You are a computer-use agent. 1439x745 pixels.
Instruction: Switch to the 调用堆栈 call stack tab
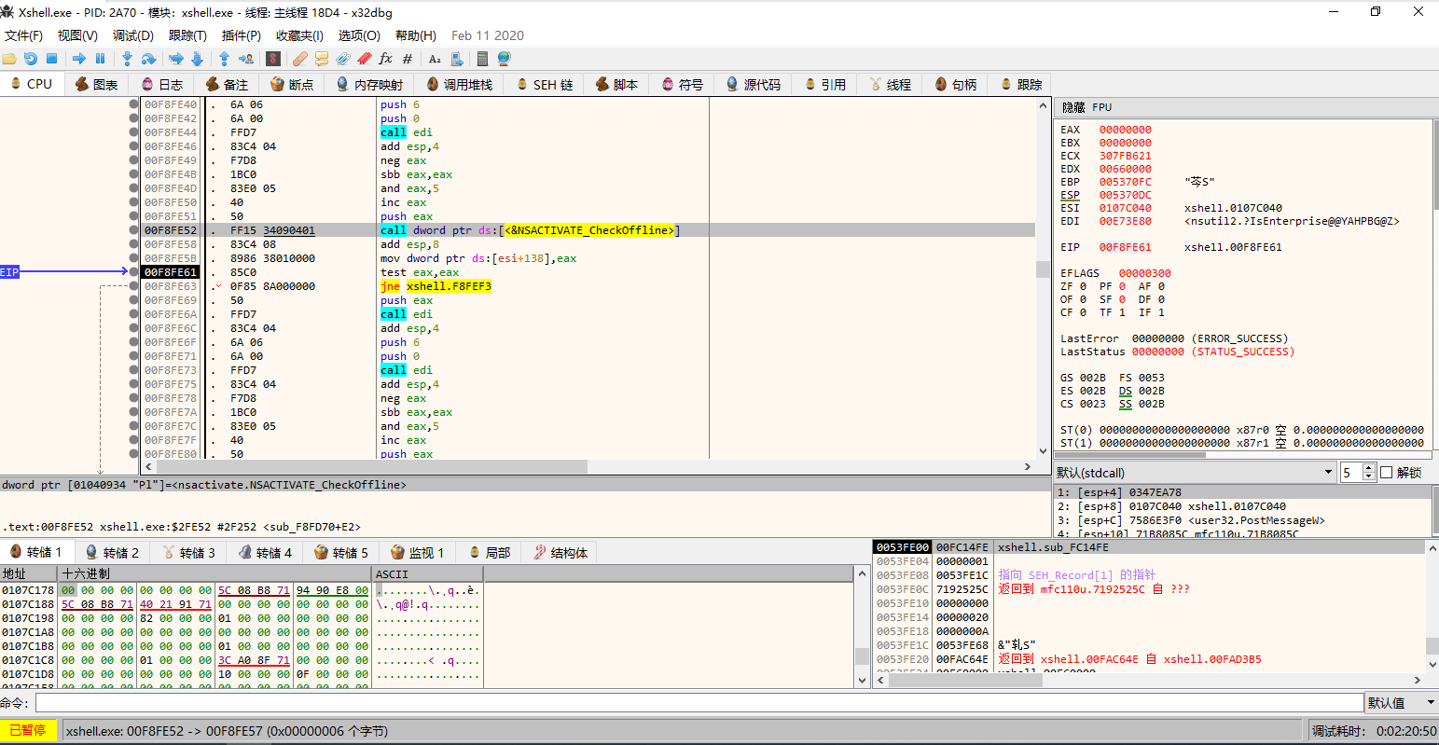coord(459,84)
